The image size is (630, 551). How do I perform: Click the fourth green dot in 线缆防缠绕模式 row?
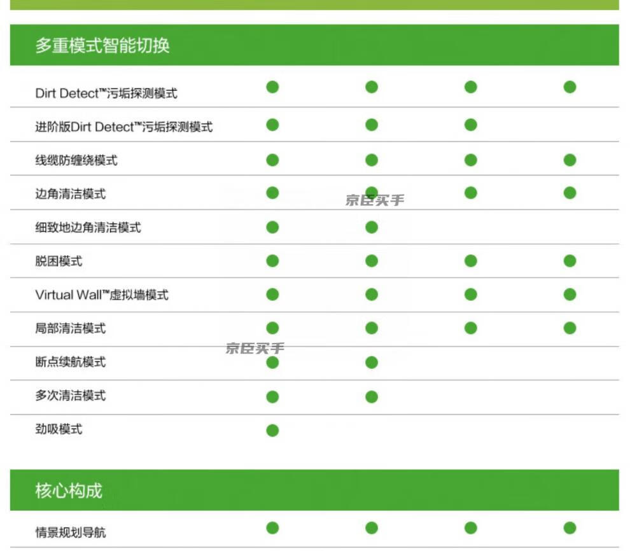(570, 160)
